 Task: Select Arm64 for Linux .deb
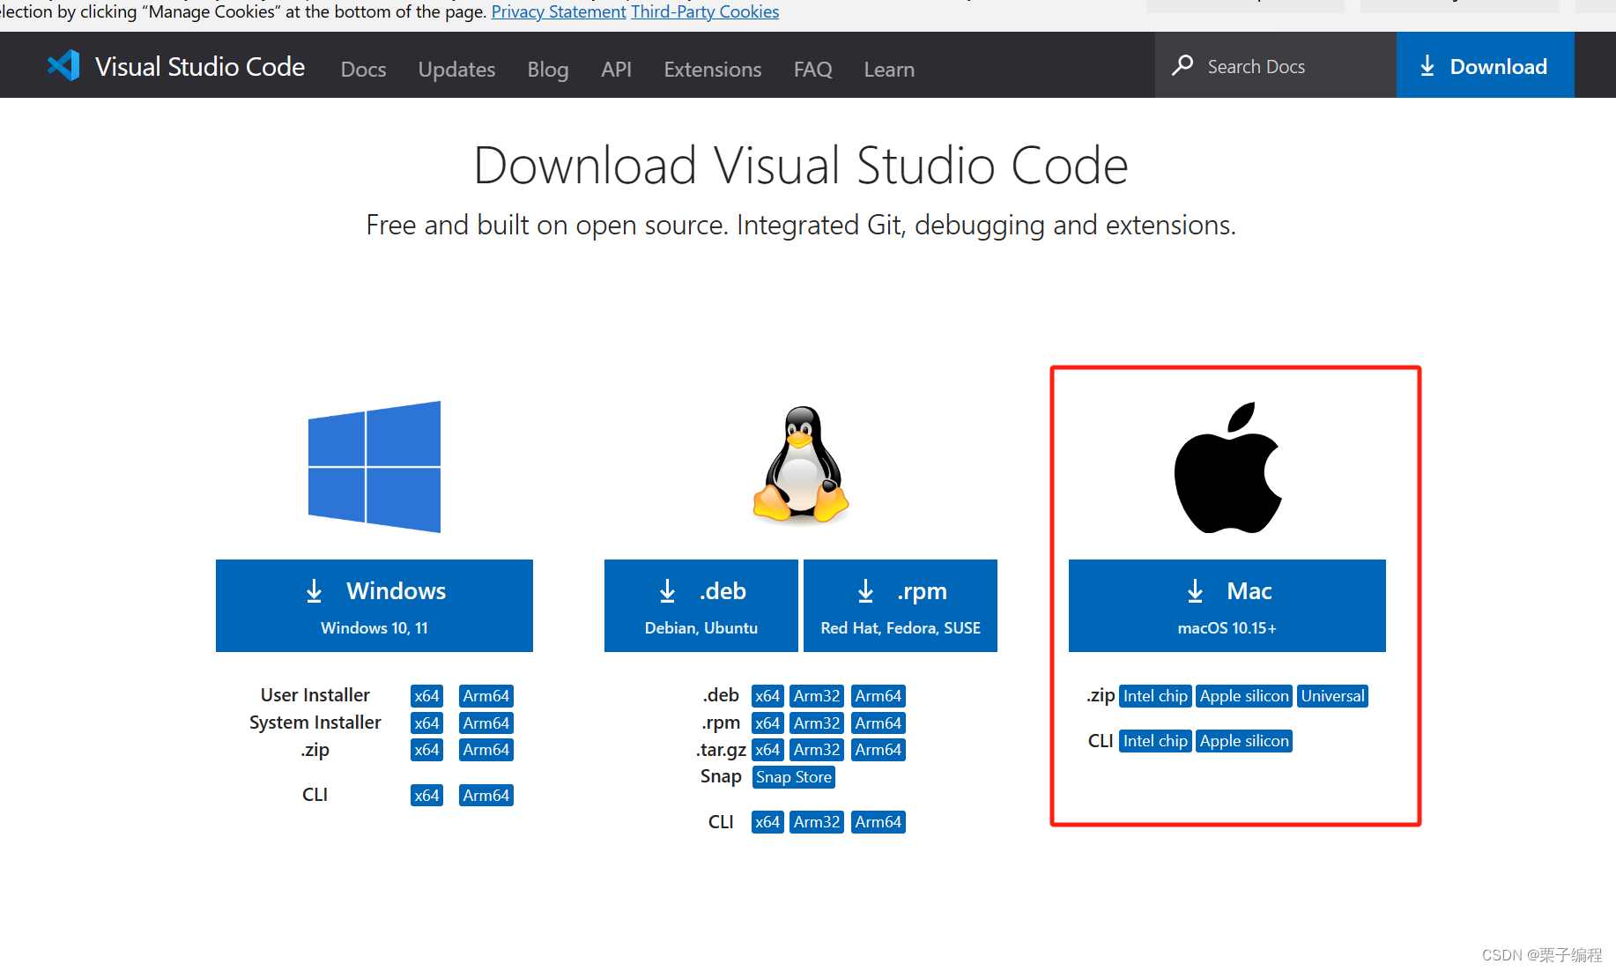(878, 696)
